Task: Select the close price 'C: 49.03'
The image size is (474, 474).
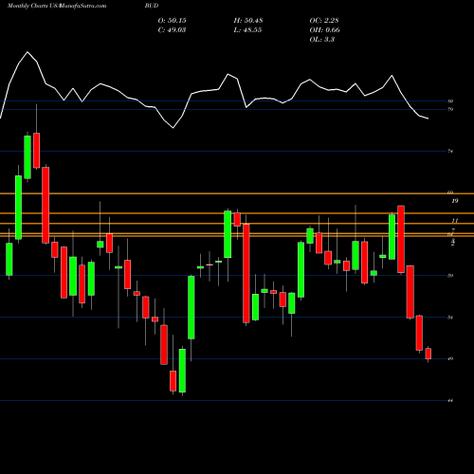Action: 172,29
